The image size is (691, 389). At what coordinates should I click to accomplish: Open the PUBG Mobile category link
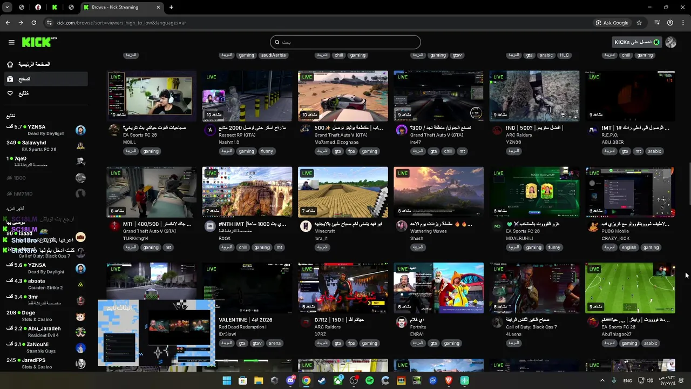[x=615, y=231]
